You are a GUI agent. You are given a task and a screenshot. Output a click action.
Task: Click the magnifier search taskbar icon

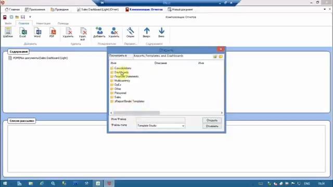tap(53, 183)
